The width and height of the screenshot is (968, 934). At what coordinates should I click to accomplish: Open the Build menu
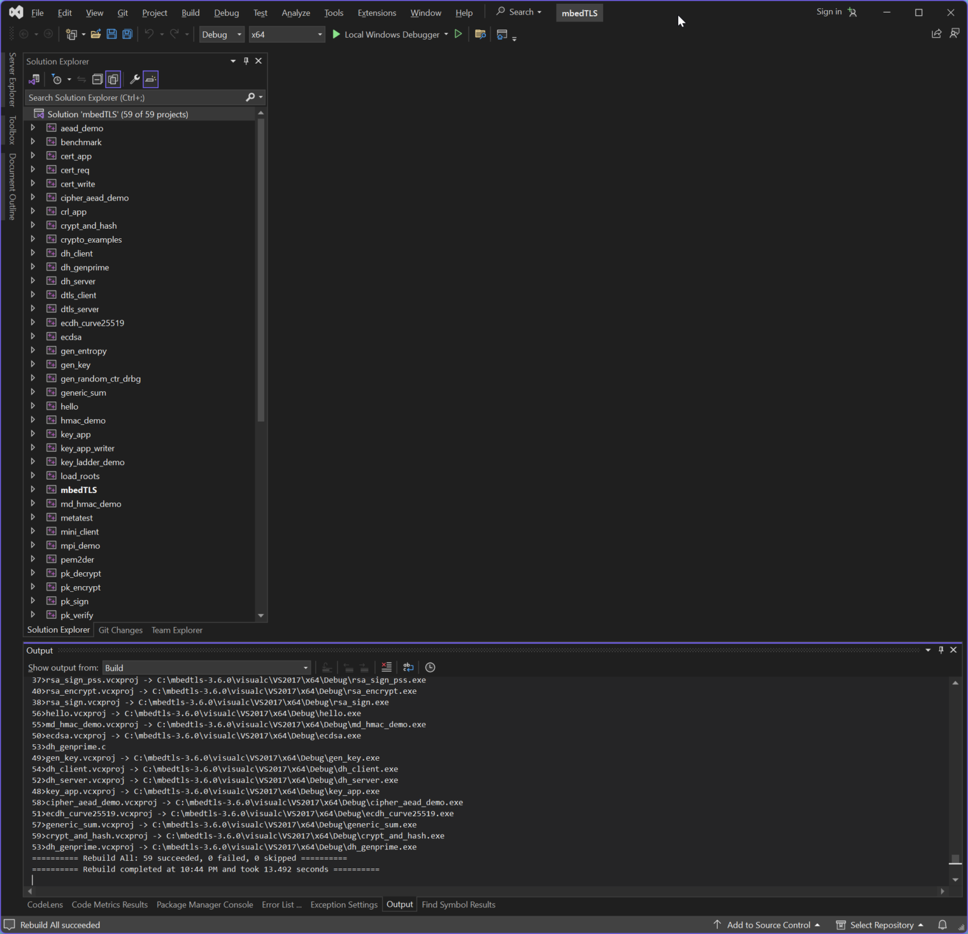click(x=190, y=13)
